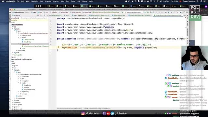Open the Gradle tool window tab
Viewport: 208px width, 117px height.
tap(188, 24)
